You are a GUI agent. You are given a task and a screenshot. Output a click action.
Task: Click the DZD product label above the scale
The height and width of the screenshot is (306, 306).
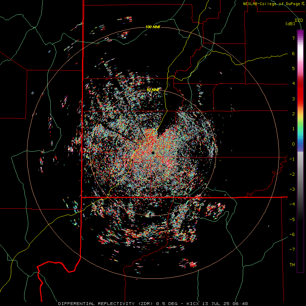299,20
